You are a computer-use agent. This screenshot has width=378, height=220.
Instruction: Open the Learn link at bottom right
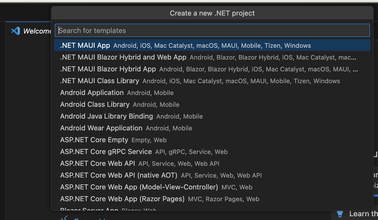click(362, 214)
